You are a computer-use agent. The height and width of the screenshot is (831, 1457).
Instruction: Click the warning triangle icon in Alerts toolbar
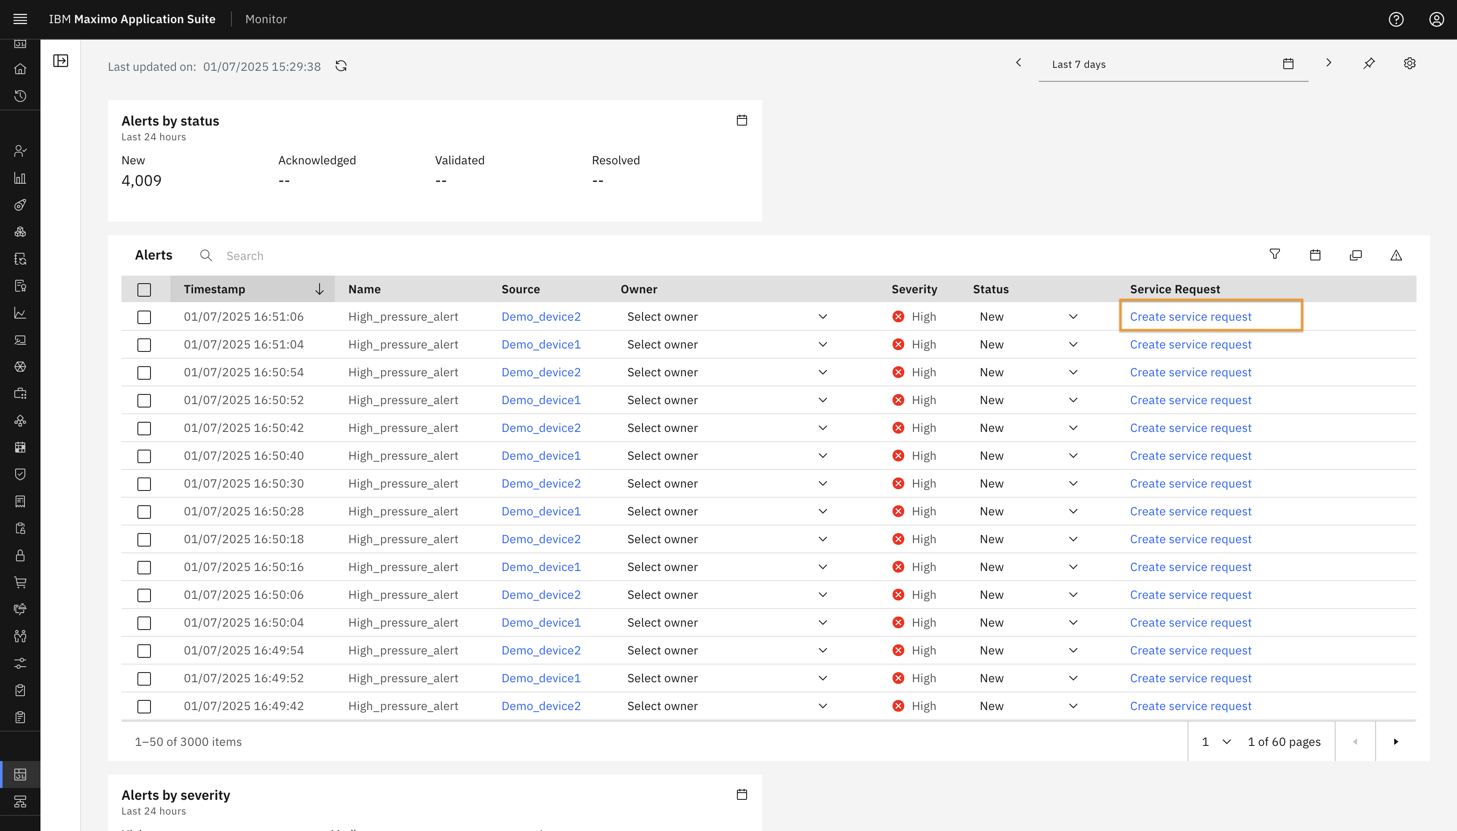(1396, 255)
